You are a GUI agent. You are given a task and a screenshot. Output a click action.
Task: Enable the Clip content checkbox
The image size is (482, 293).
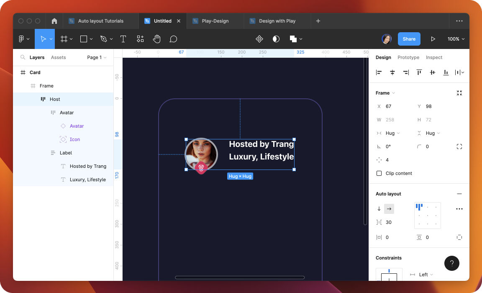(x=379, y=173)
